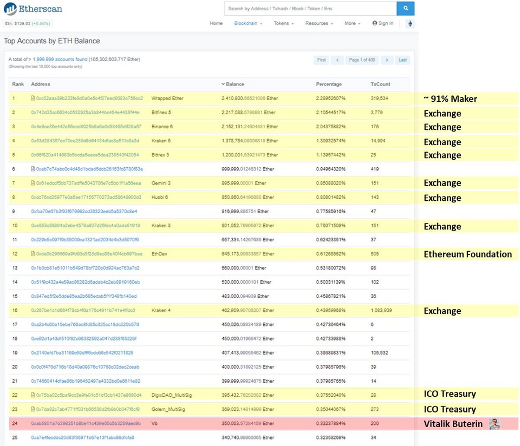
Task: Go to the Home menu item
Action: pos(216,24)
